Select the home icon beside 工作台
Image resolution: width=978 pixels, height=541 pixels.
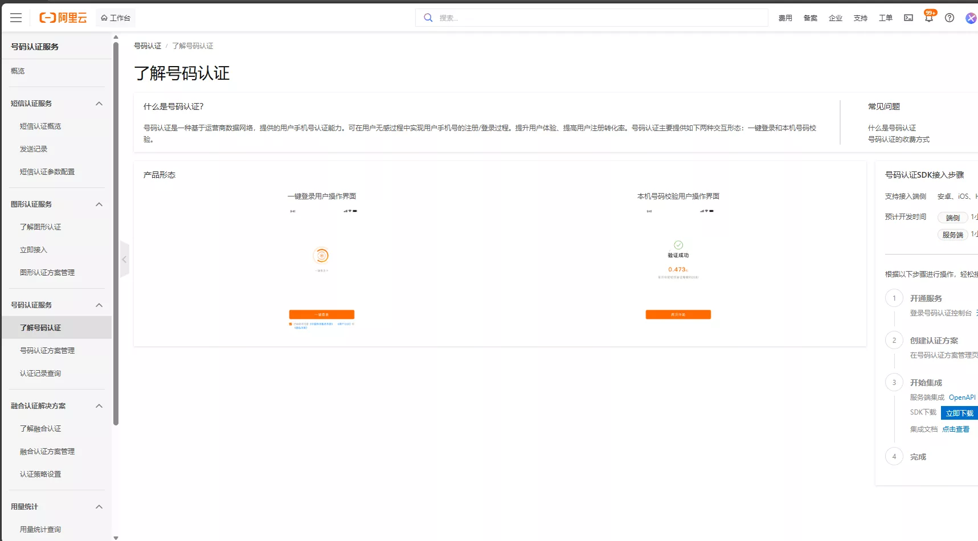[104, 18]
